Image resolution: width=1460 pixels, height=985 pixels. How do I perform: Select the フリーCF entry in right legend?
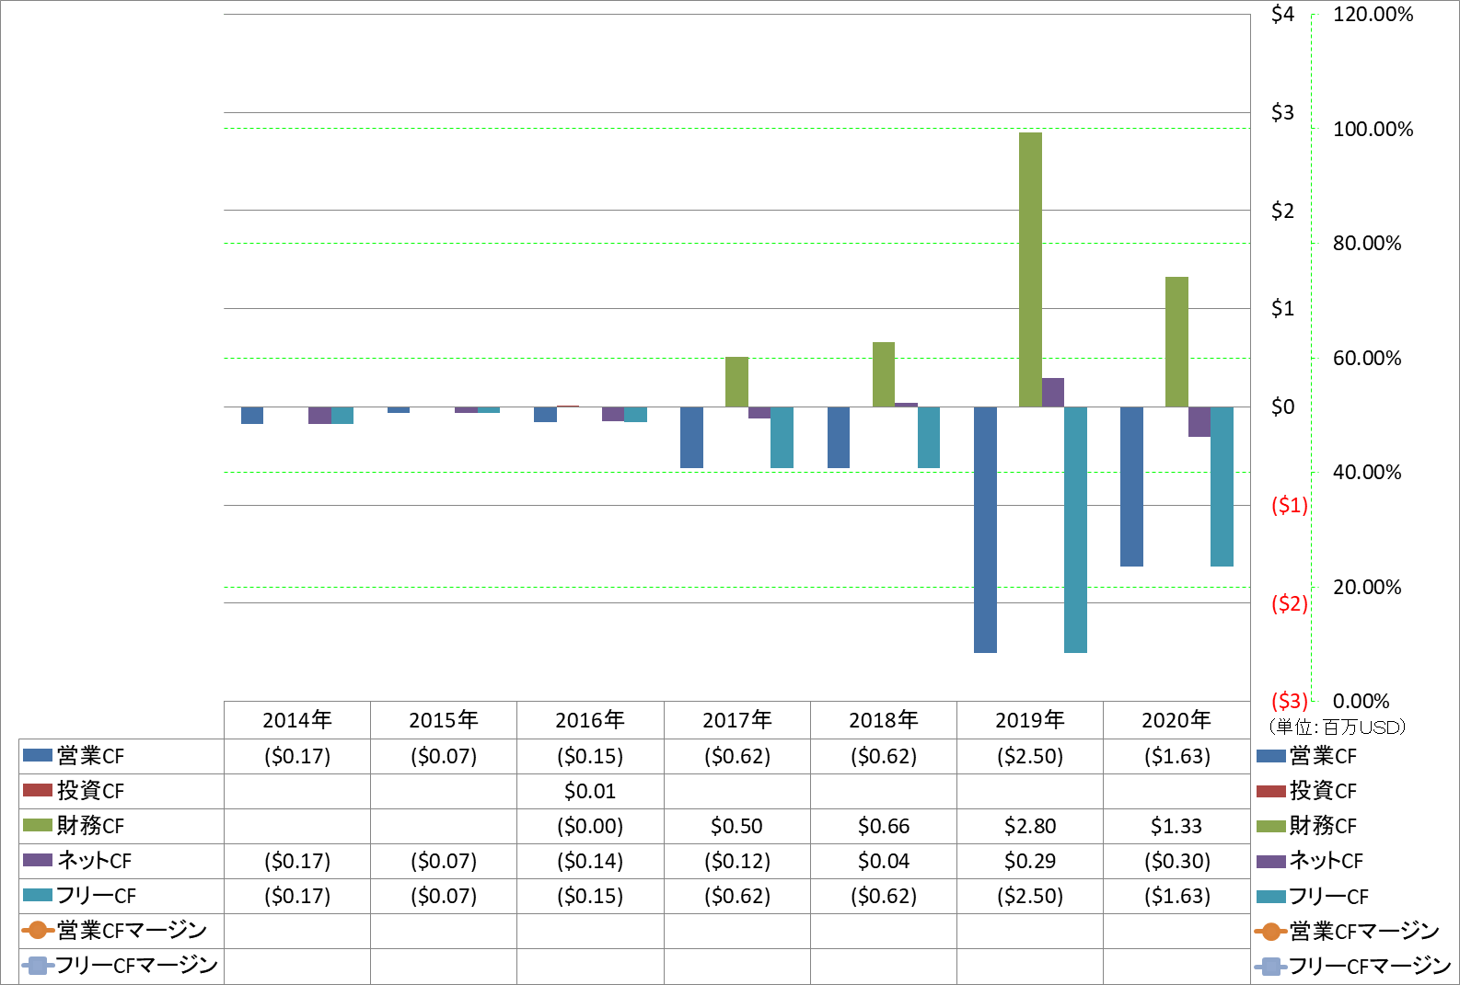pos(1313,896)
